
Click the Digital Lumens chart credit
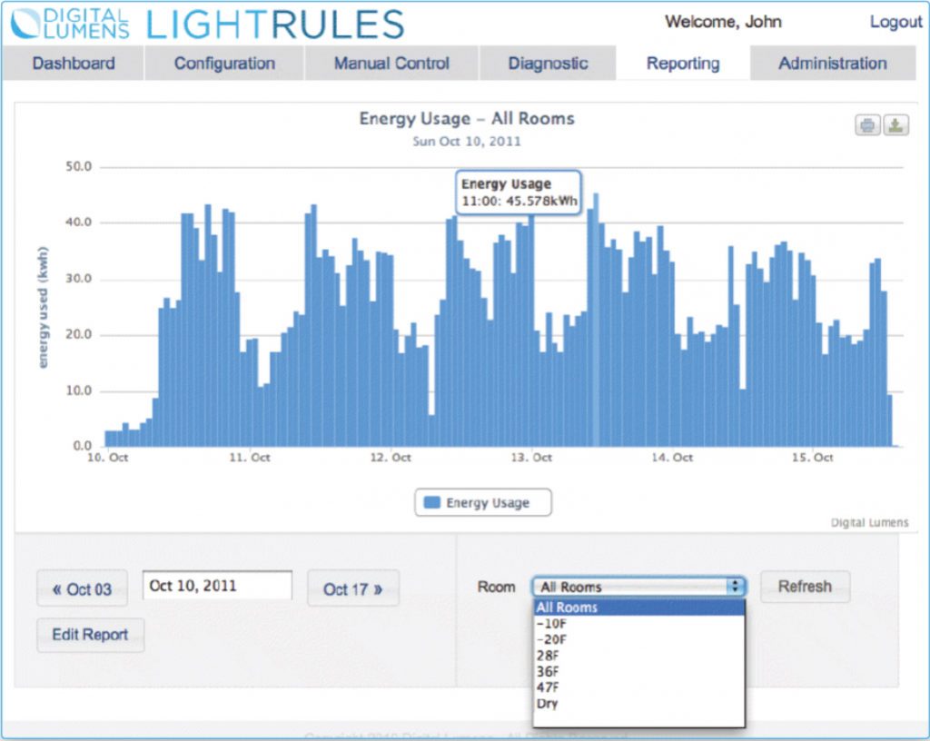869,522
